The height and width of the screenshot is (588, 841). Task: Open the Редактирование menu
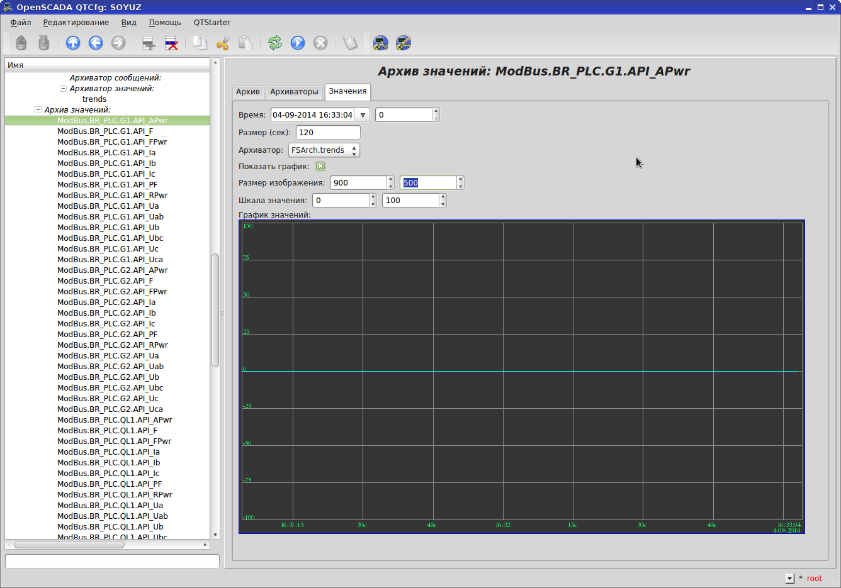[76, 23]
